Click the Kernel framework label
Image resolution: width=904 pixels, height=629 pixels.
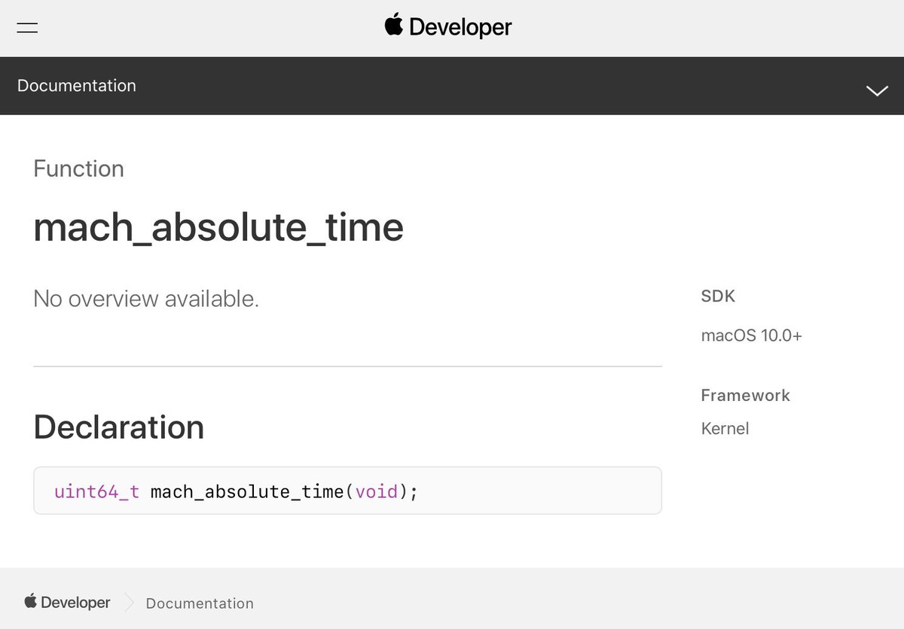[x=725, y=429]
